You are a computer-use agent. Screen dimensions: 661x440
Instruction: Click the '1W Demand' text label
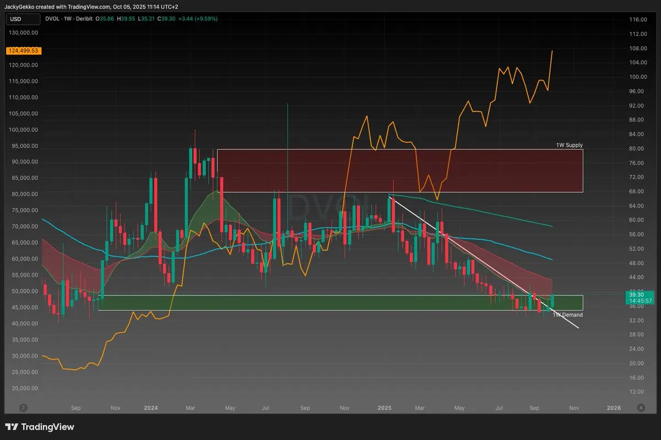tap(567, 315)
